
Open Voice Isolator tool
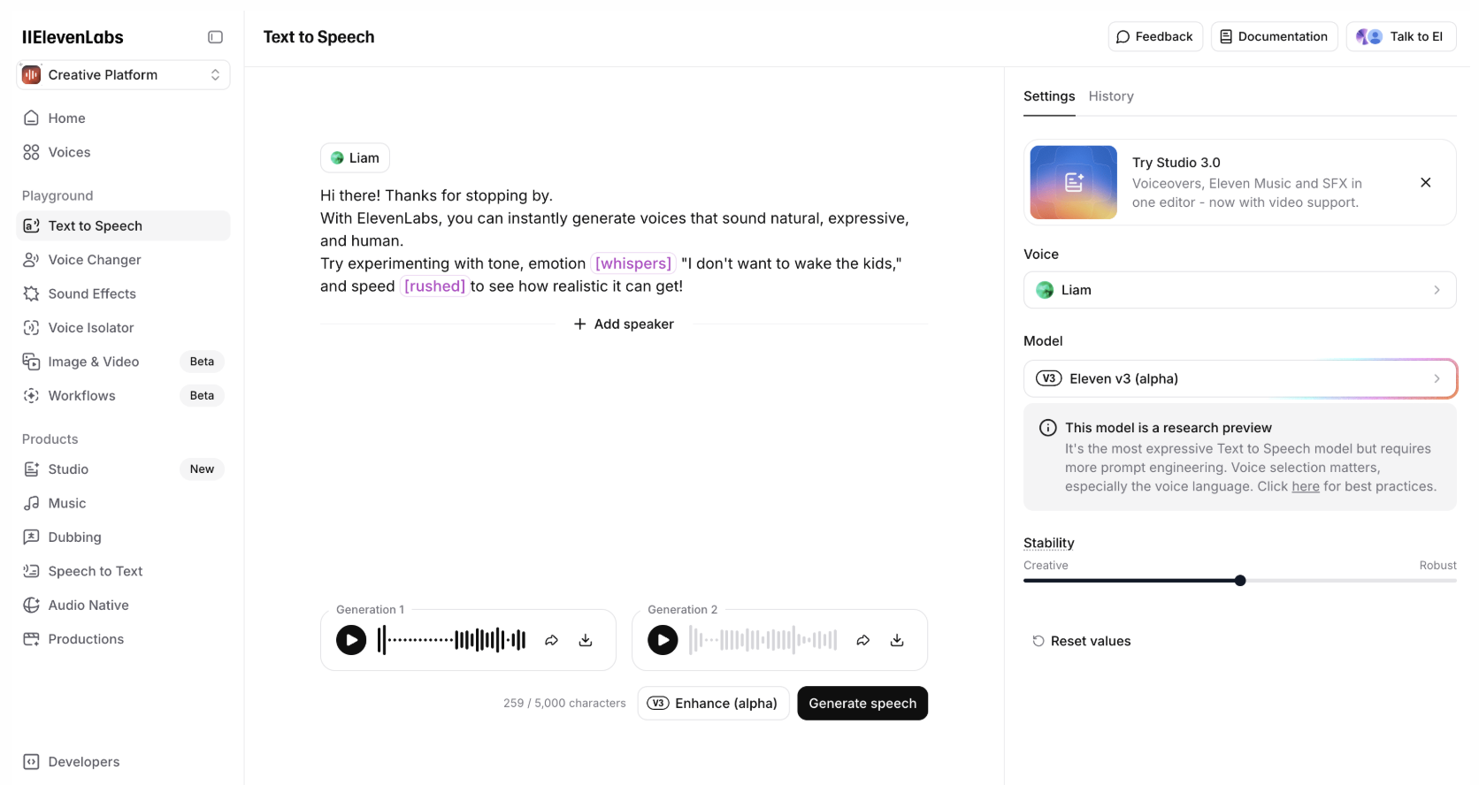[123, 328]
